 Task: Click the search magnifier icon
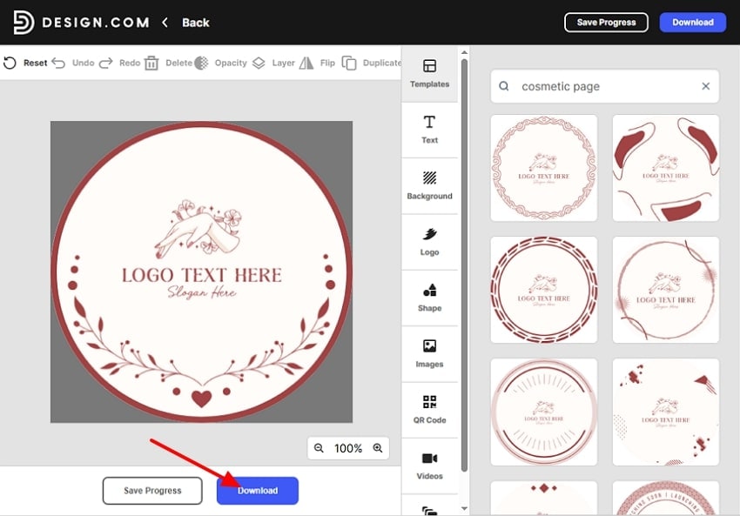[x=504, y=86]
